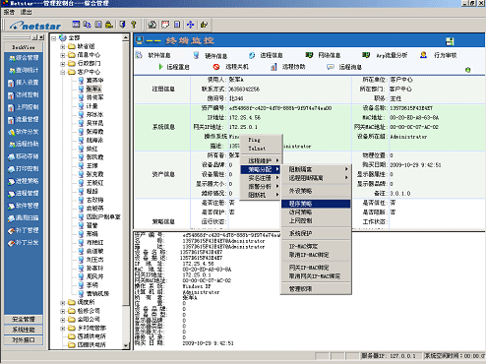Screen dimensions: 486x364
Task: Click the tree scrollbar up arrow
Action: click(126, 38)
